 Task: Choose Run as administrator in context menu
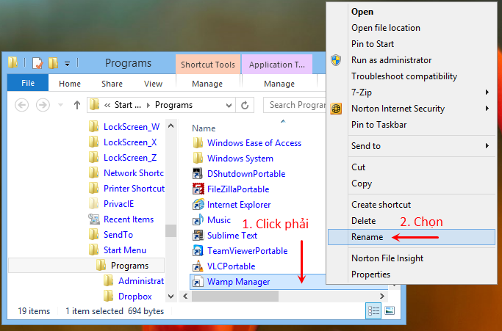coord(391,60)
